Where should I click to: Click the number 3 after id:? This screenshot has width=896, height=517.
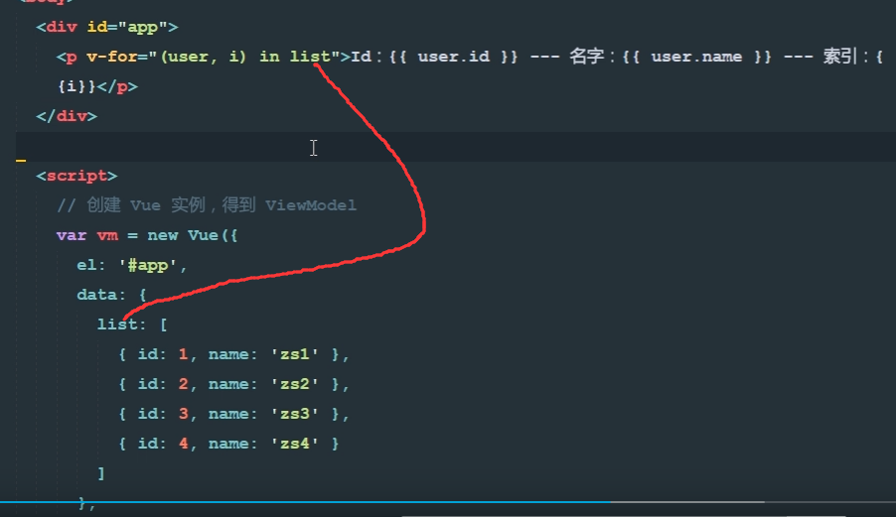click(183, 413)
